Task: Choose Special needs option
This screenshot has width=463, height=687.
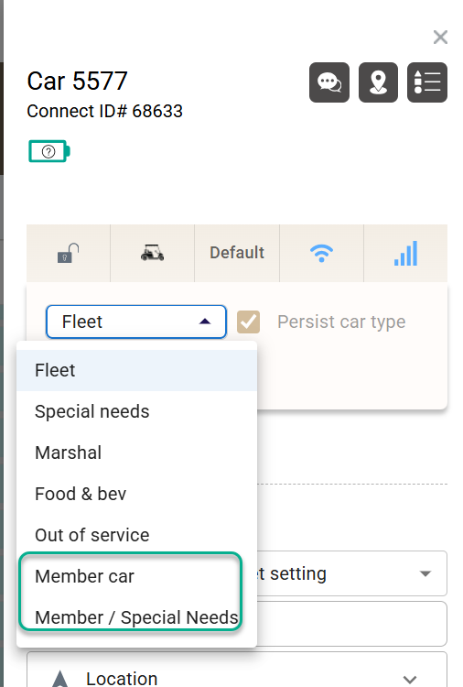Action: [136, 411]
